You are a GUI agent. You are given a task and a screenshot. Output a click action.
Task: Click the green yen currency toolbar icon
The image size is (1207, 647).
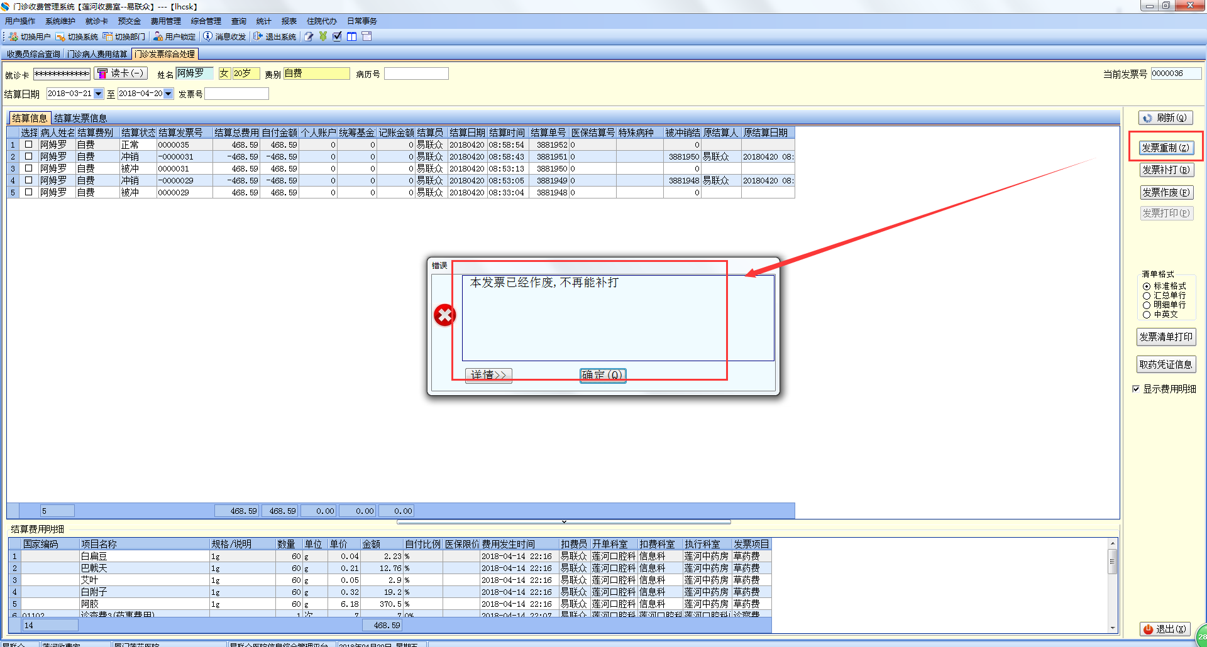tap(323, 36)
